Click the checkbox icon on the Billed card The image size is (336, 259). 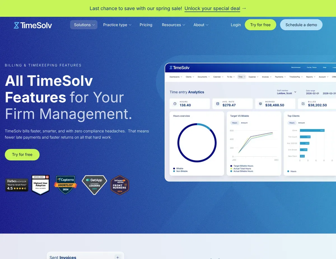[x=303, y=104]
